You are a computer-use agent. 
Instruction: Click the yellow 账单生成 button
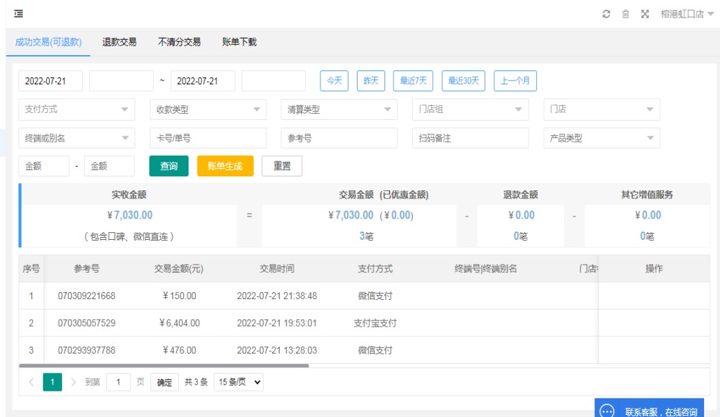[225, 166]
